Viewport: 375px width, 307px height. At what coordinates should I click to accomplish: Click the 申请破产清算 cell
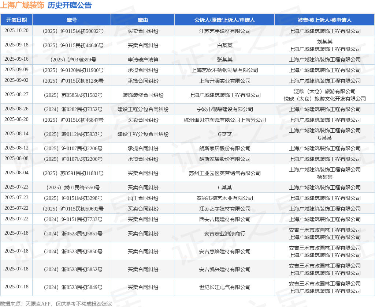(x=143, y=60)
